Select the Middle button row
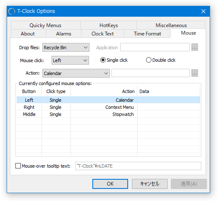Screen dimensions: 218x201 (x=108, y=114)
